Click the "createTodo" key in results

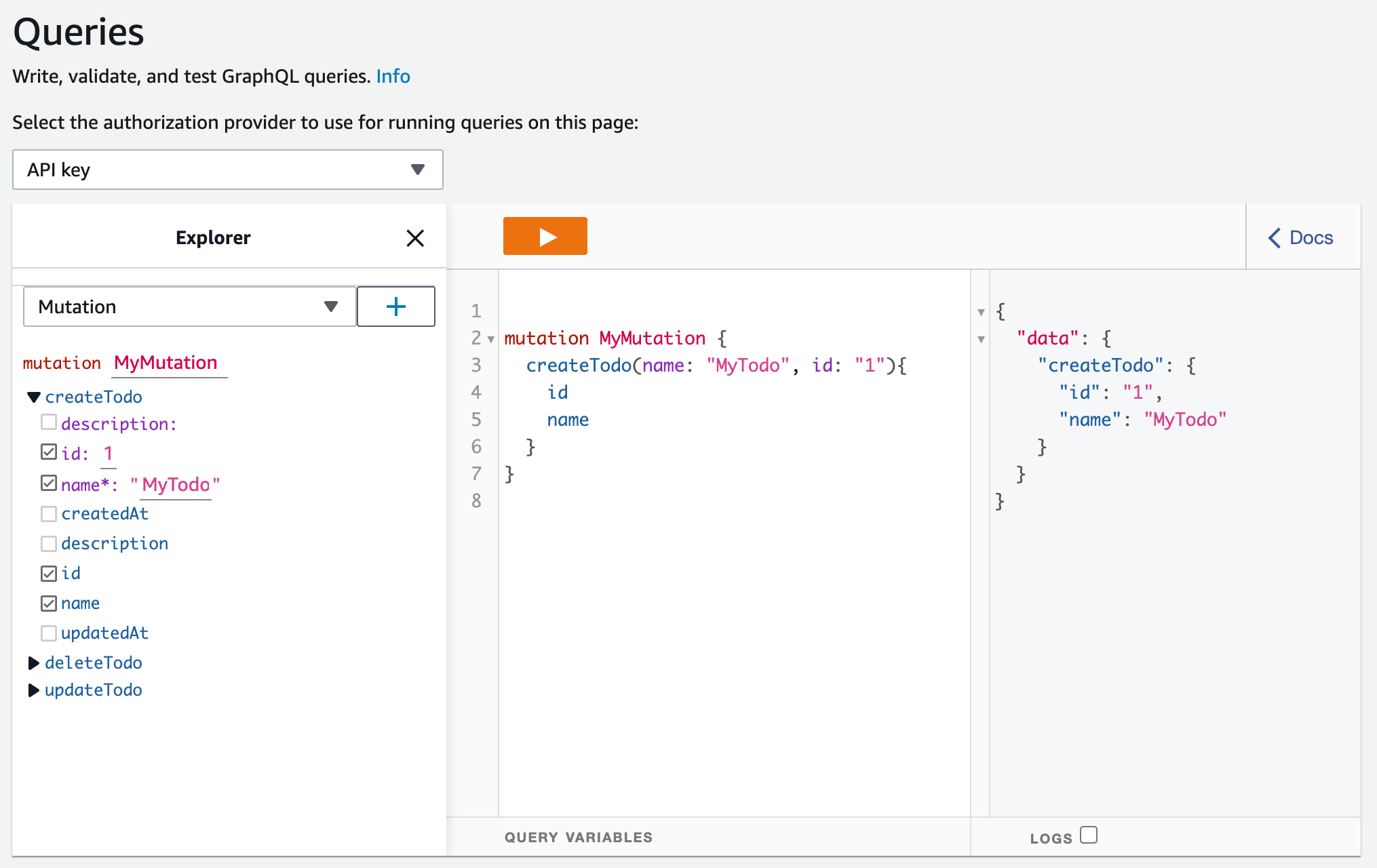click(x=1101, y=366)
